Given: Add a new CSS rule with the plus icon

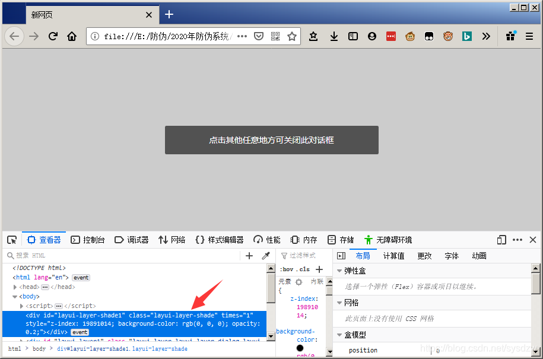Looking at the screenshot, I should pos(319,269).
